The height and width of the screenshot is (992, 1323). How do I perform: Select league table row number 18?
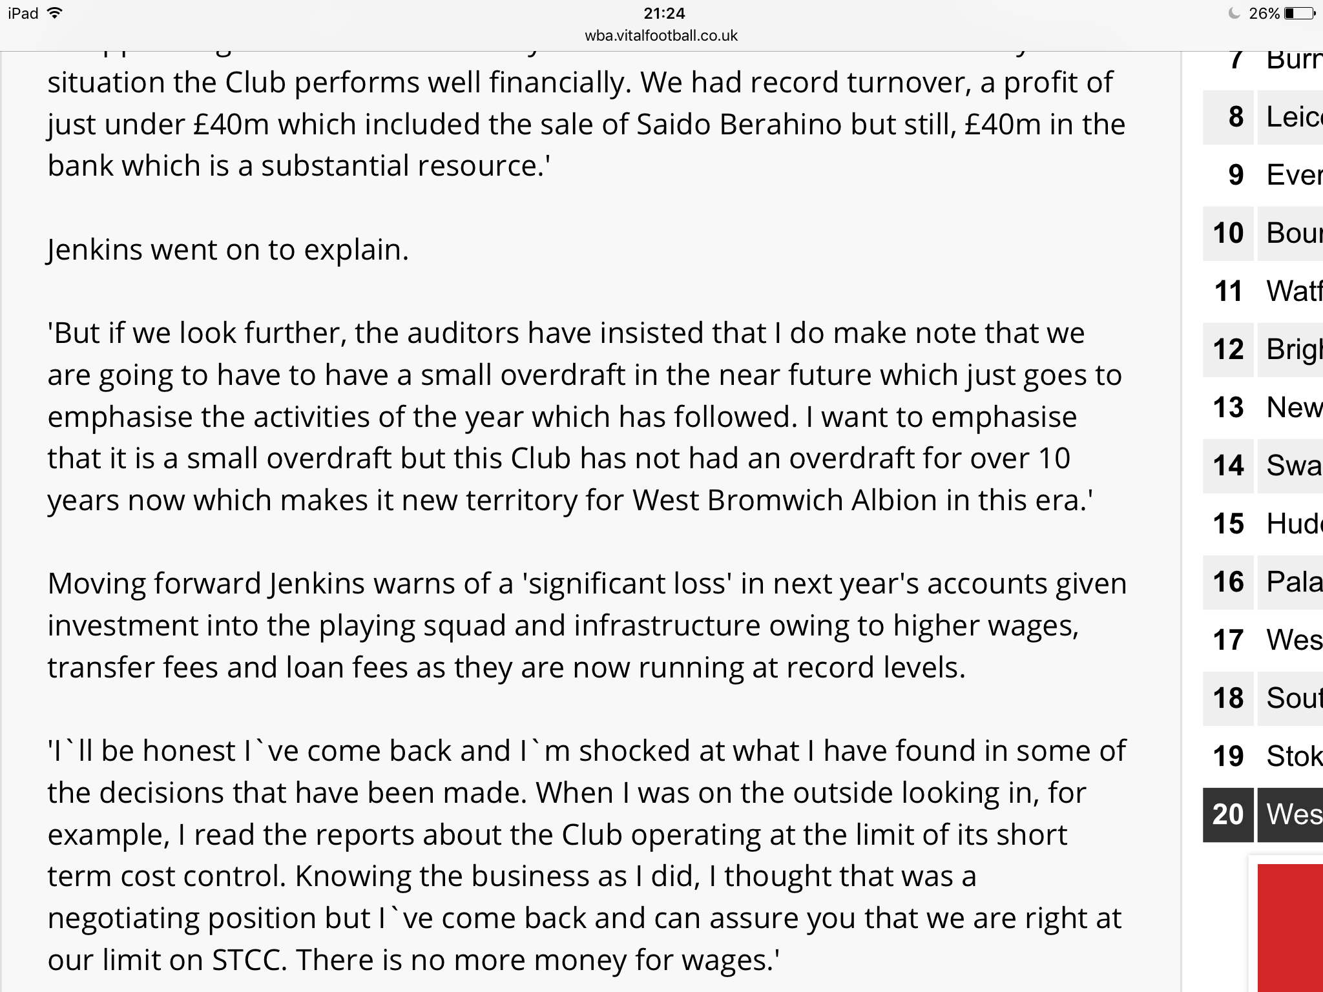point(1263,698)
